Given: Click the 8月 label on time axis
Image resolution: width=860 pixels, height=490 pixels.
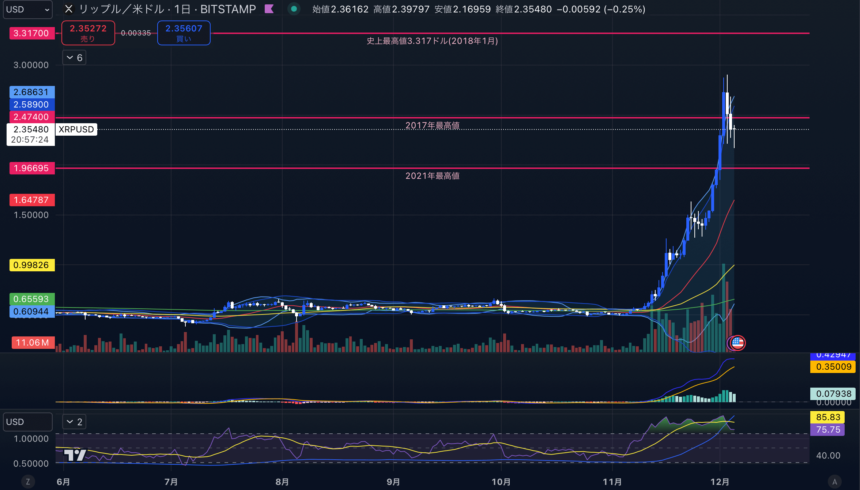Looking at the screenshot, I should point(282,482).
